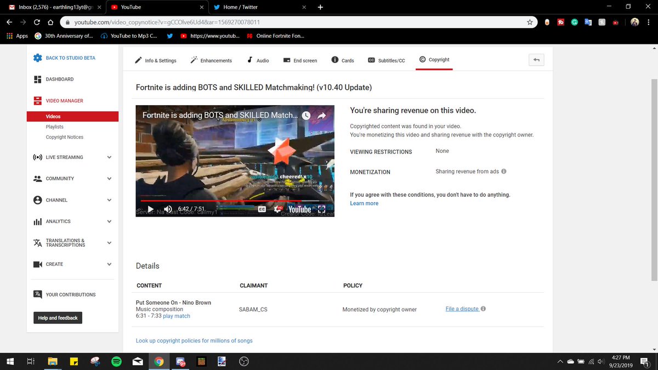658x370 pixels.
Task: Open Spotify from taskbar
Action: (x=116, y=362)
